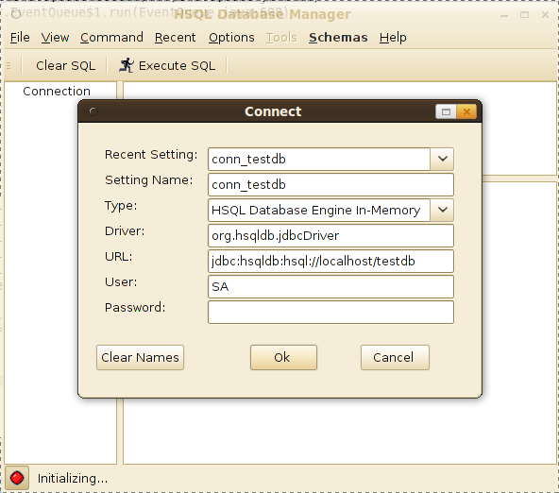Viewport: 559px width, 493px height.
Task: Open the Schemas menu
Action: [338, 38]
